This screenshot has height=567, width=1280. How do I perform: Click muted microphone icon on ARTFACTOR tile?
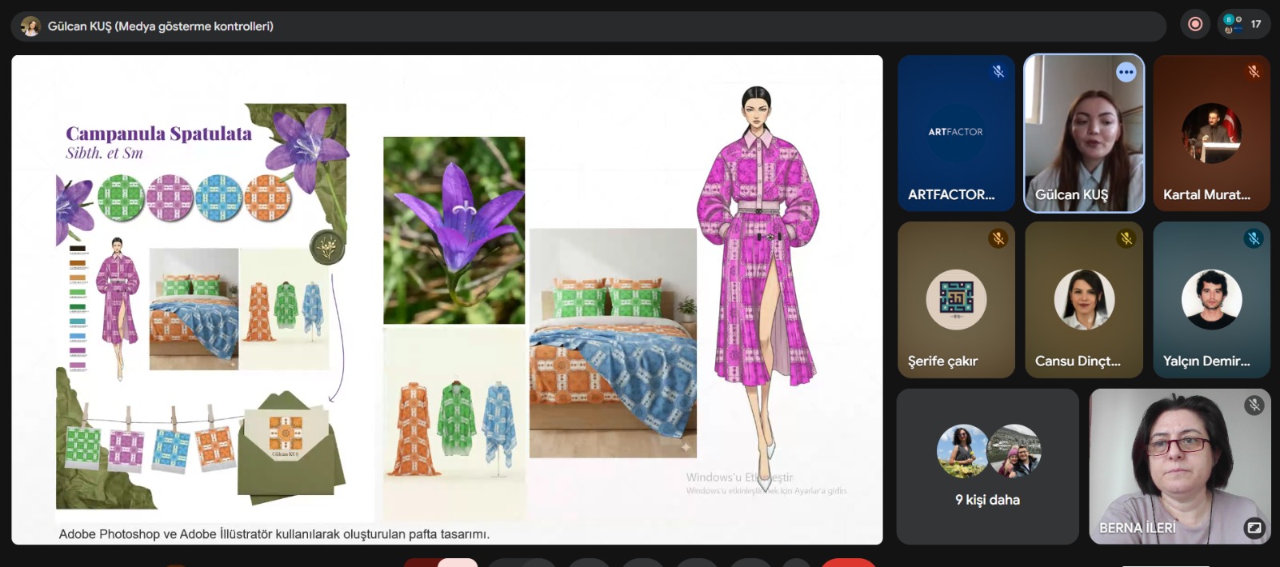point(998,72)
